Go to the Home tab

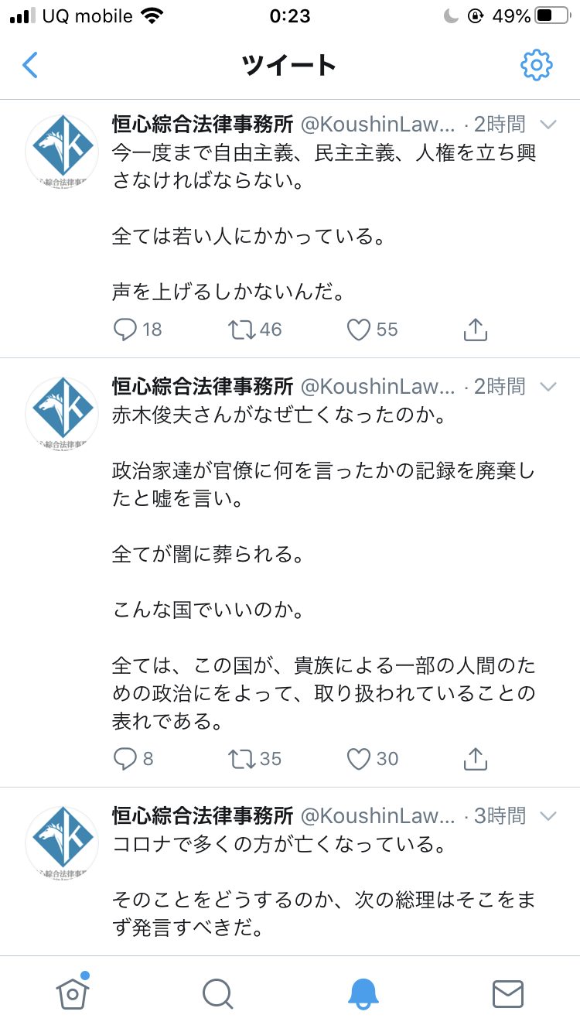(72, 993)
